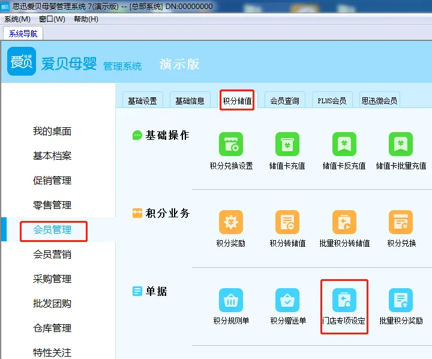Click the 单据 section heading

[x=156, y=291]
